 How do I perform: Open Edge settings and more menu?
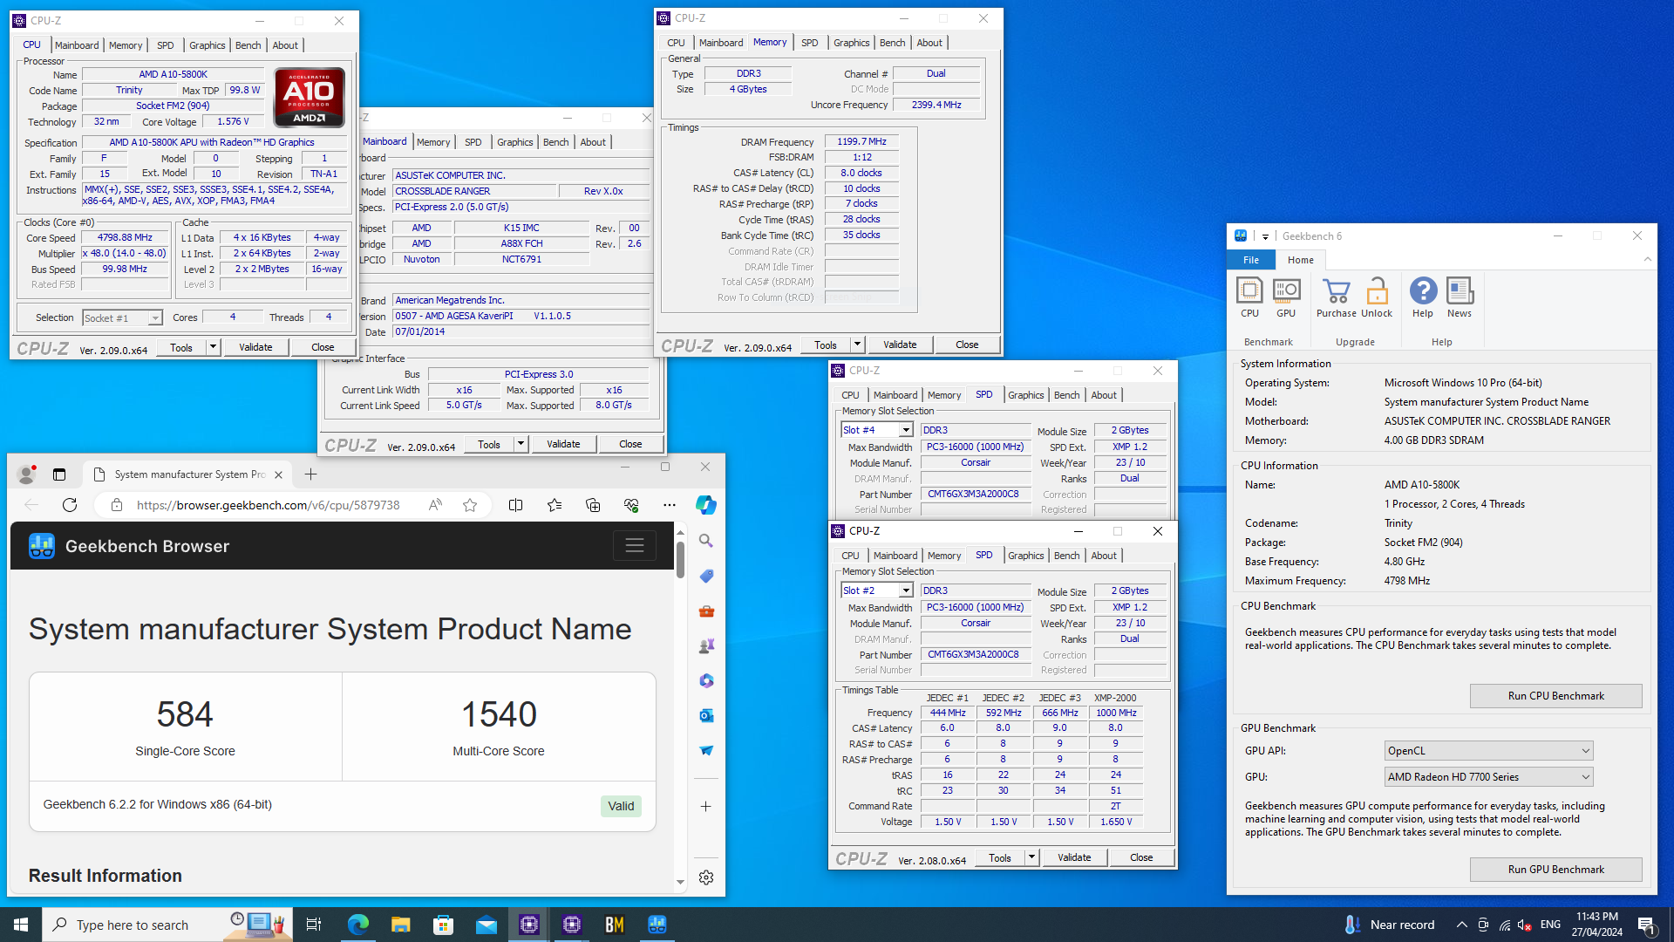click(x=669, y=505)
